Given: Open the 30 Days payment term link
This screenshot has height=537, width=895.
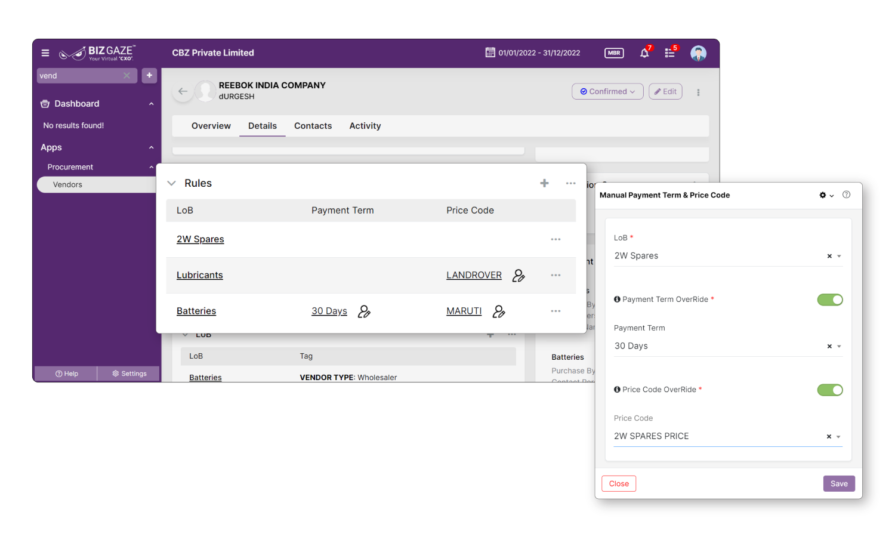Looking at the screenshot, I should tap(329, 311).
